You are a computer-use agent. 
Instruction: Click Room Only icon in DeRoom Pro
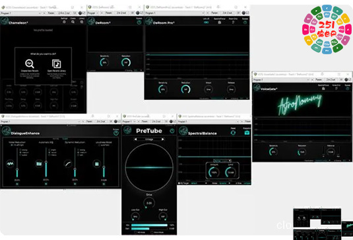(233, 22)
